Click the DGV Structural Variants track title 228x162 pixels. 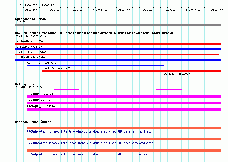95,33
